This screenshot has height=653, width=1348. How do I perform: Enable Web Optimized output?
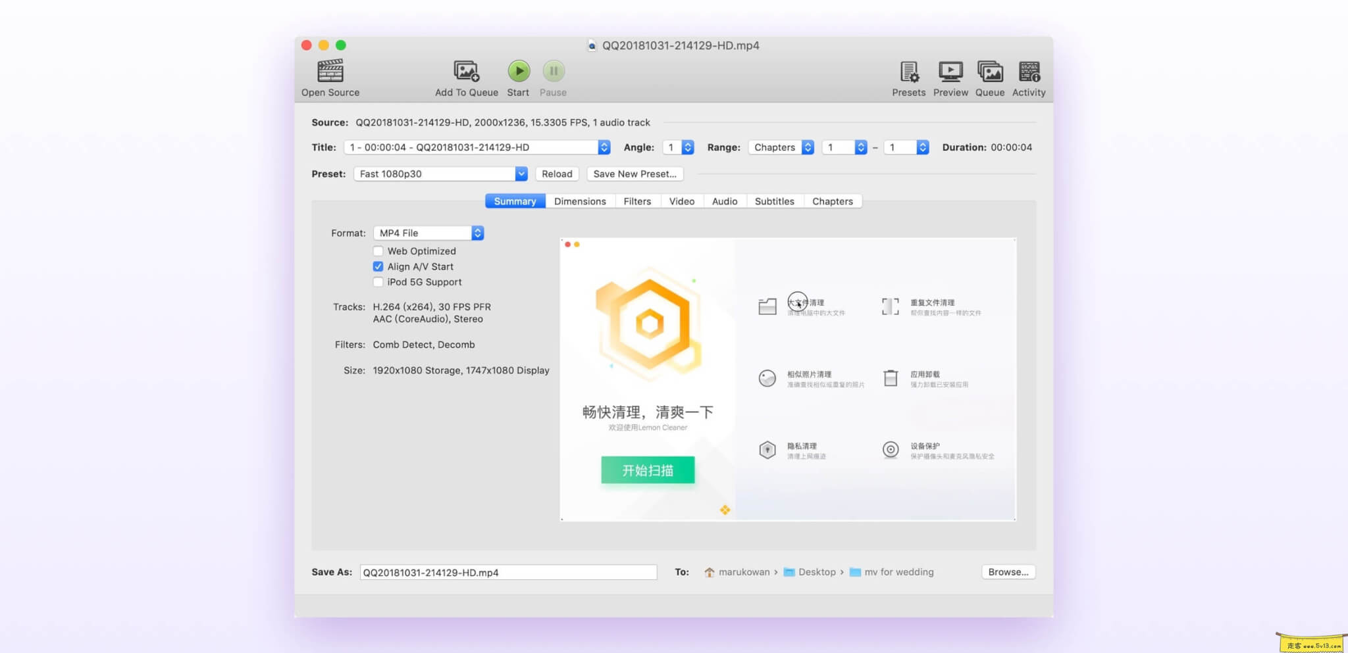(378, 251)
